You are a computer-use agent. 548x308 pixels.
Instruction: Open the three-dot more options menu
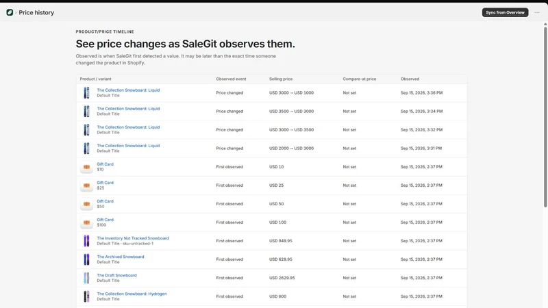point(537,12)
